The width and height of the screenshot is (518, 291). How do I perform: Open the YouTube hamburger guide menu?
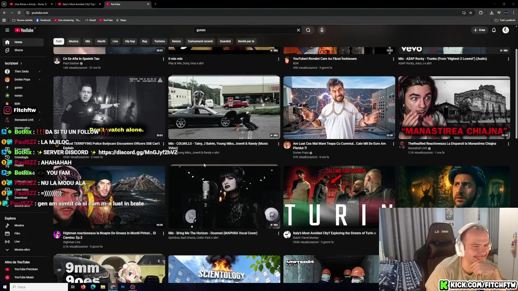pyautogui.click(x=7, y=30)
